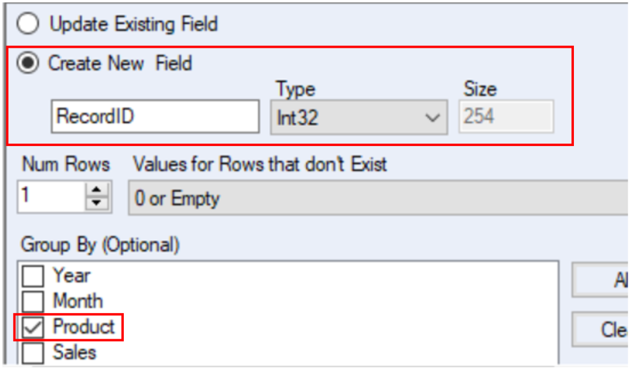Click the disabled Size field showing 254

506,116
